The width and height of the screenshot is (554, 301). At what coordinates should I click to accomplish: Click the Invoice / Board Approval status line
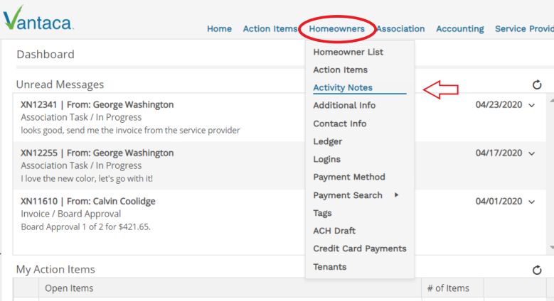click(x=70, y=214)
